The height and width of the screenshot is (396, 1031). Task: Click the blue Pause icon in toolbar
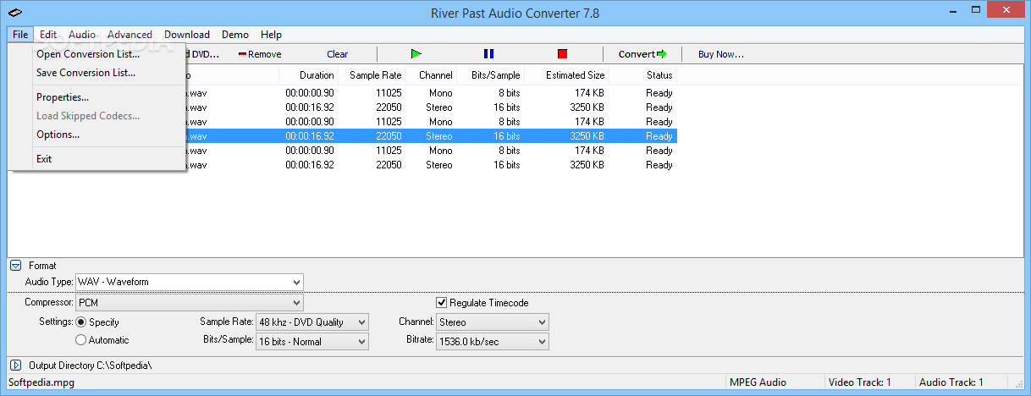coord(488,54)
